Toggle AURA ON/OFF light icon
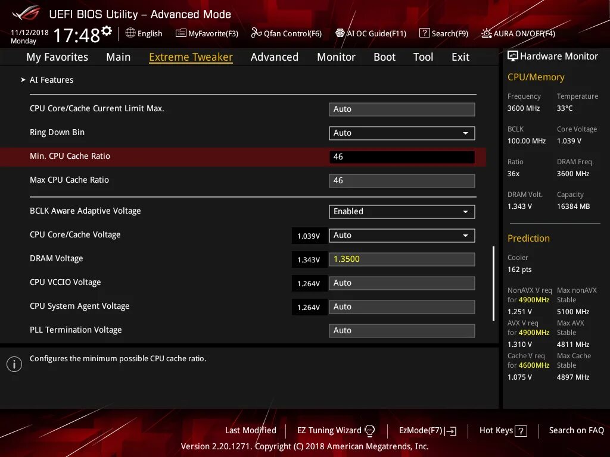 486,33
